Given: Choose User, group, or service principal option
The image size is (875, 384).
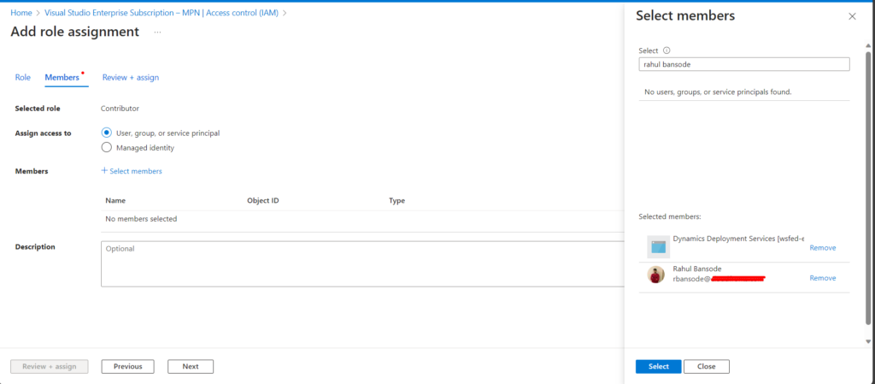Looking at the screenshot, I should tap(107, 133).
